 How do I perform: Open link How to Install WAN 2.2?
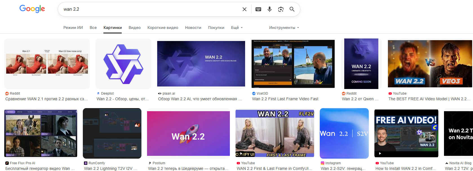406,168
